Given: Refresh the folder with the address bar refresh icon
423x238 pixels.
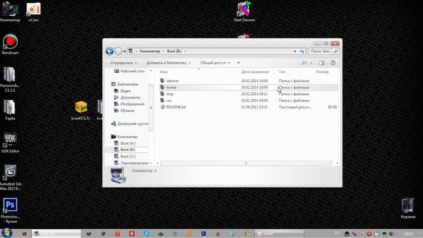Looking at the screenshot, I should pos(302,52).
